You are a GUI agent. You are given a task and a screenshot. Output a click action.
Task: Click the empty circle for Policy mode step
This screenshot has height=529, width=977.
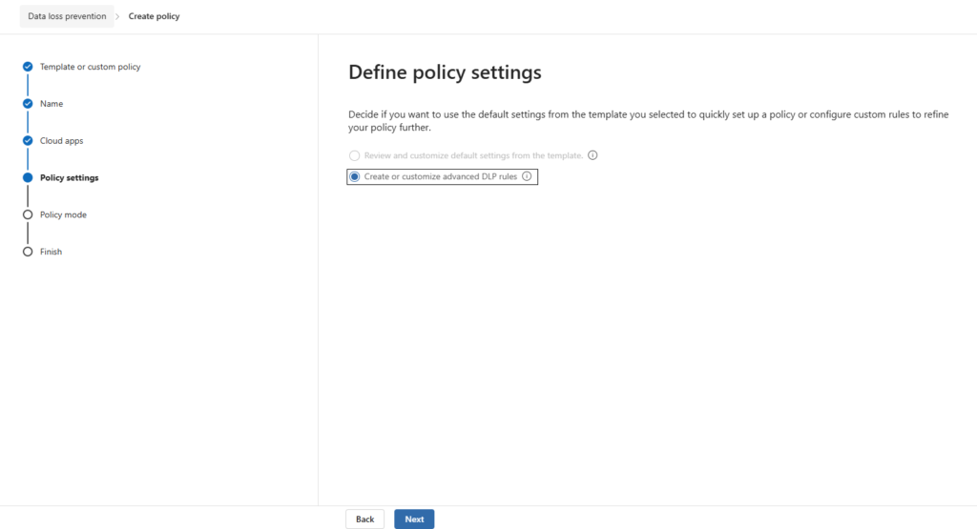[28, 215]
